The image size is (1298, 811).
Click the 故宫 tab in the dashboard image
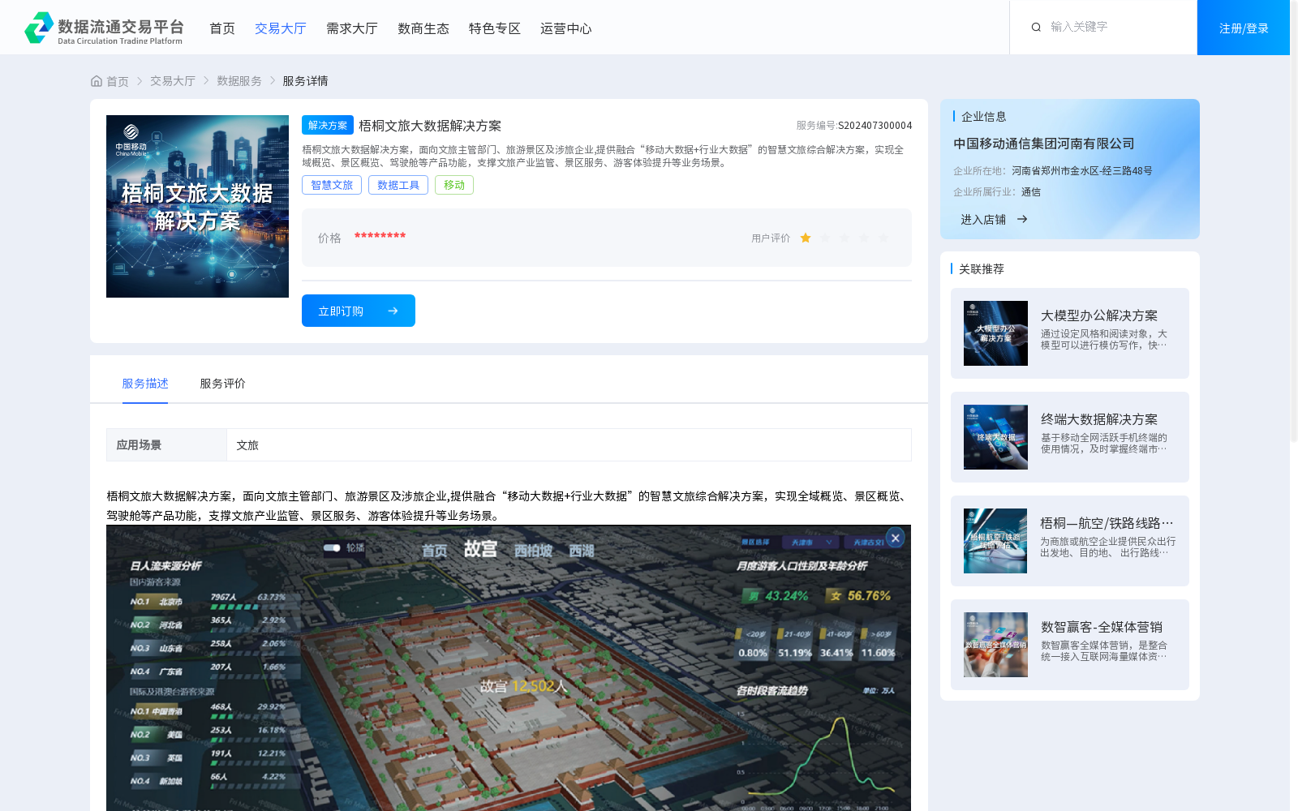[x=480, y=549]
